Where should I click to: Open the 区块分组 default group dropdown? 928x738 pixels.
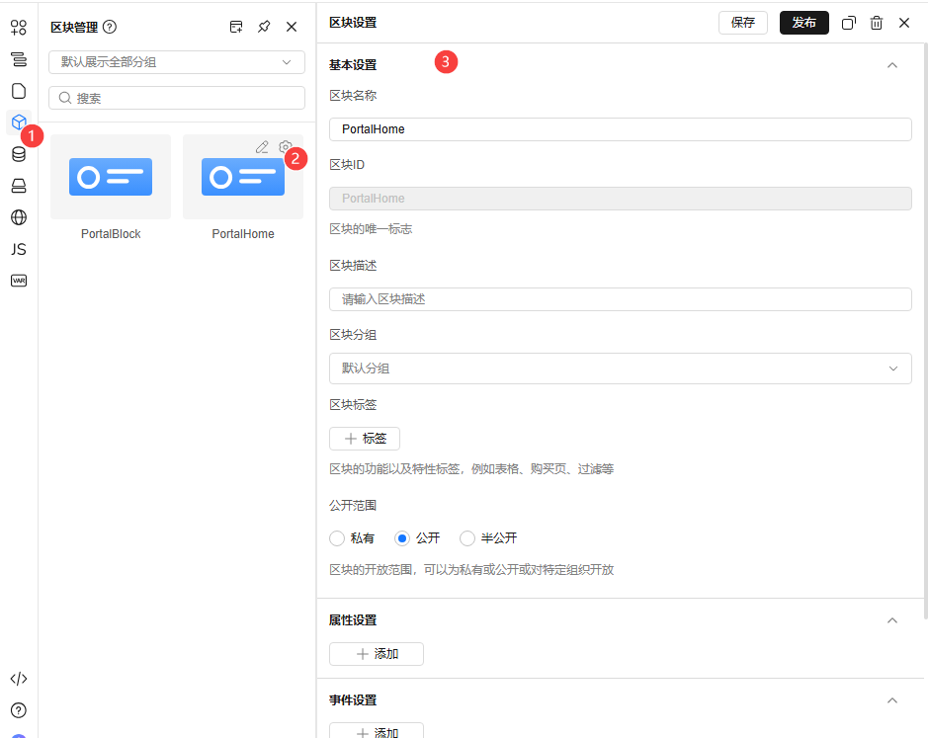point(620,368)
